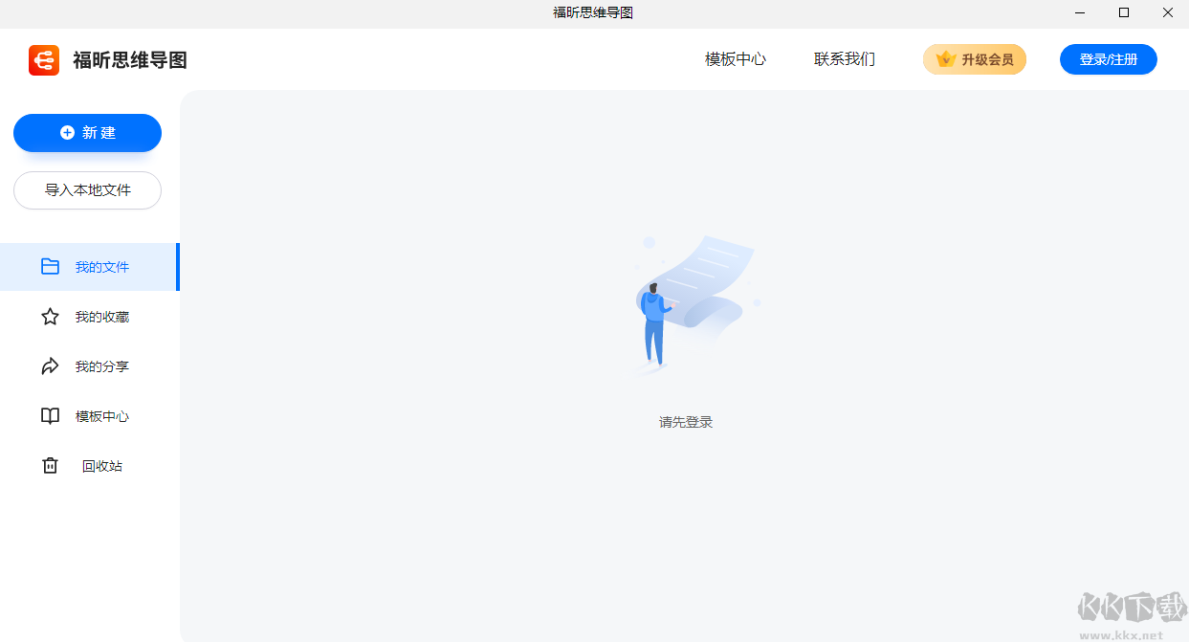This screenshot has width=1189, height=642.
Task: Open 我的分享 from the sidebar
Action: click(x=100, y=366)
